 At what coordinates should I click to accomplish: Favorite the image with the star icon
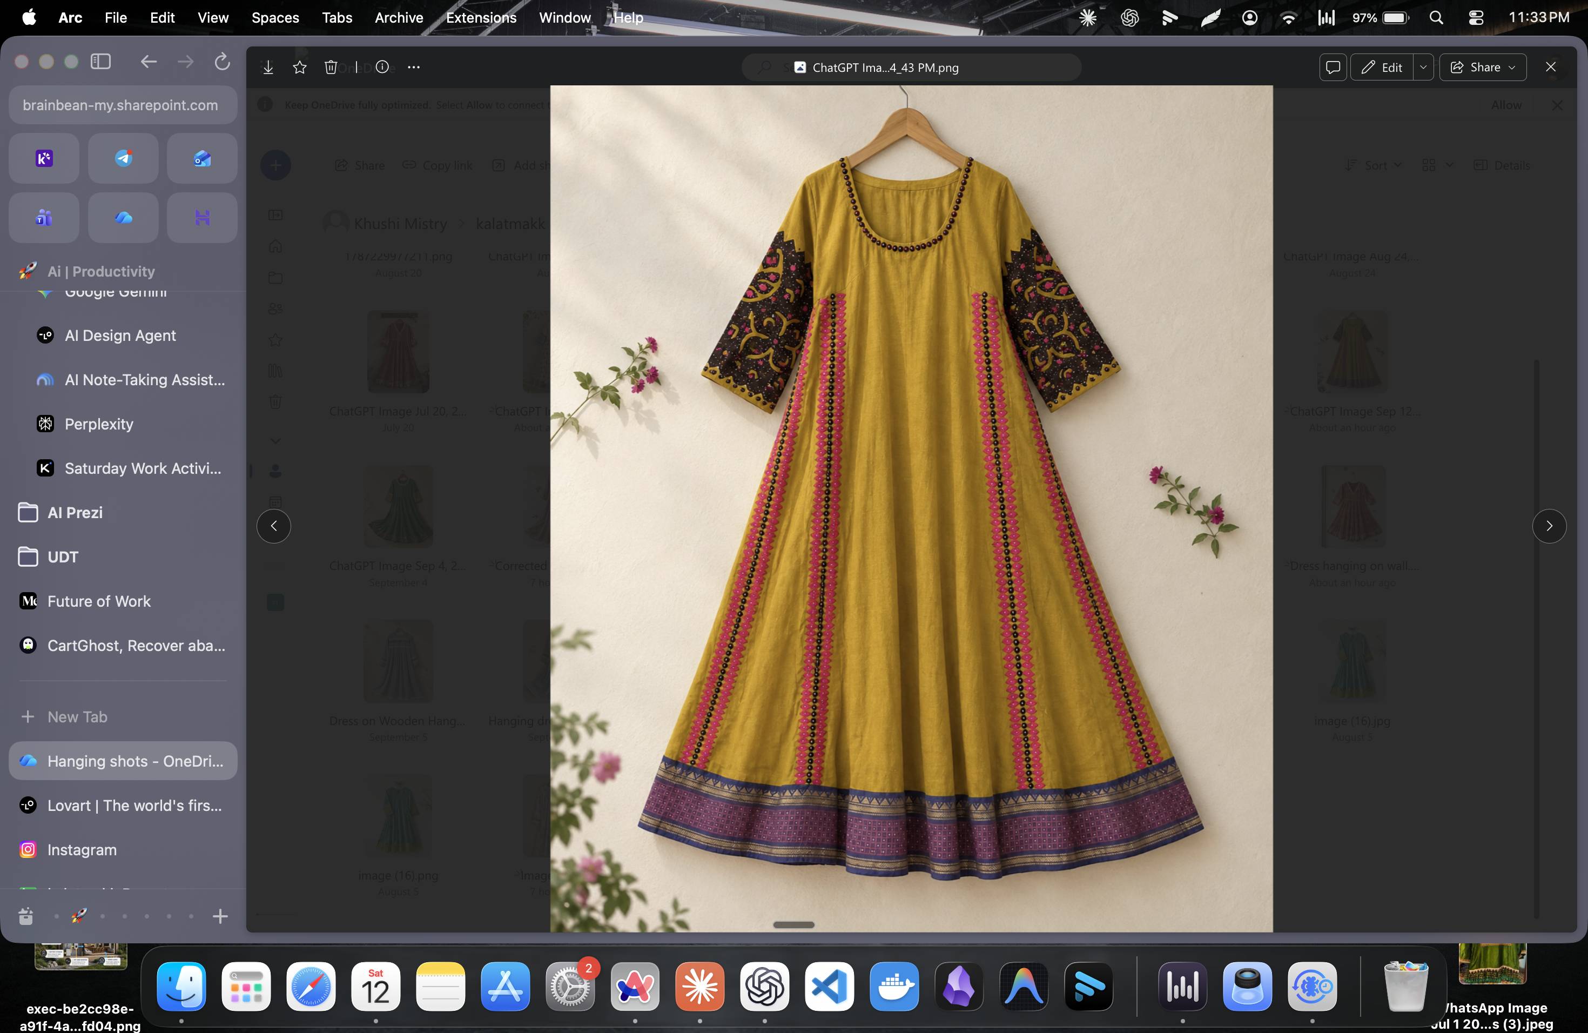coord(300,68)
